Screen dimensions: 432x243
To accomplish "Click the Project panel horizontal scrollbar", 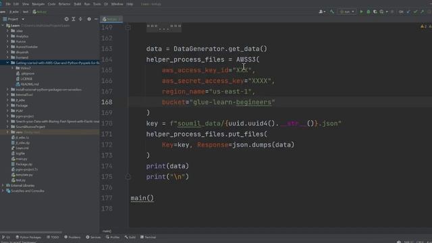I will 31,232.
